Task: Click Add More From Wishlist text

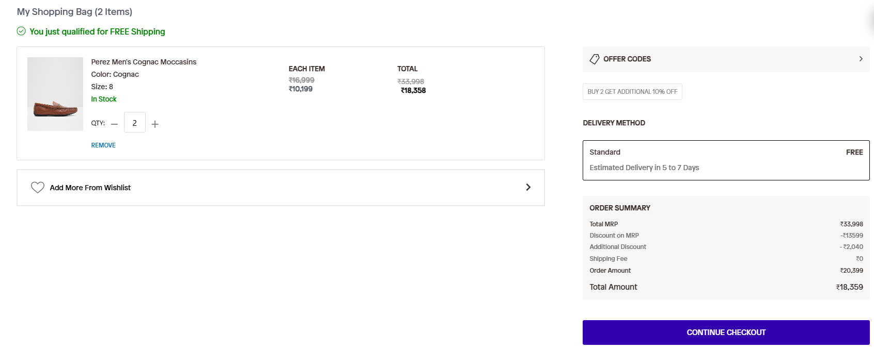Action: tap(90, 188)
